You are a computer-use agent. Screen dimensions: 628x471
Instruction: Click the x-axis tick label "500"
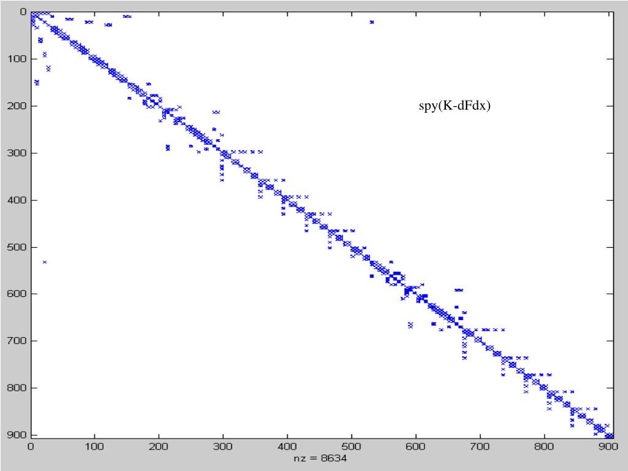click(351, 446)
